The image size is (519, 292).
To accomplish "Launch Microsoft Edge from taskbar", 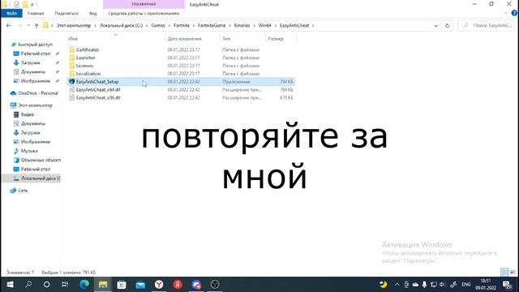I will 84,285.
